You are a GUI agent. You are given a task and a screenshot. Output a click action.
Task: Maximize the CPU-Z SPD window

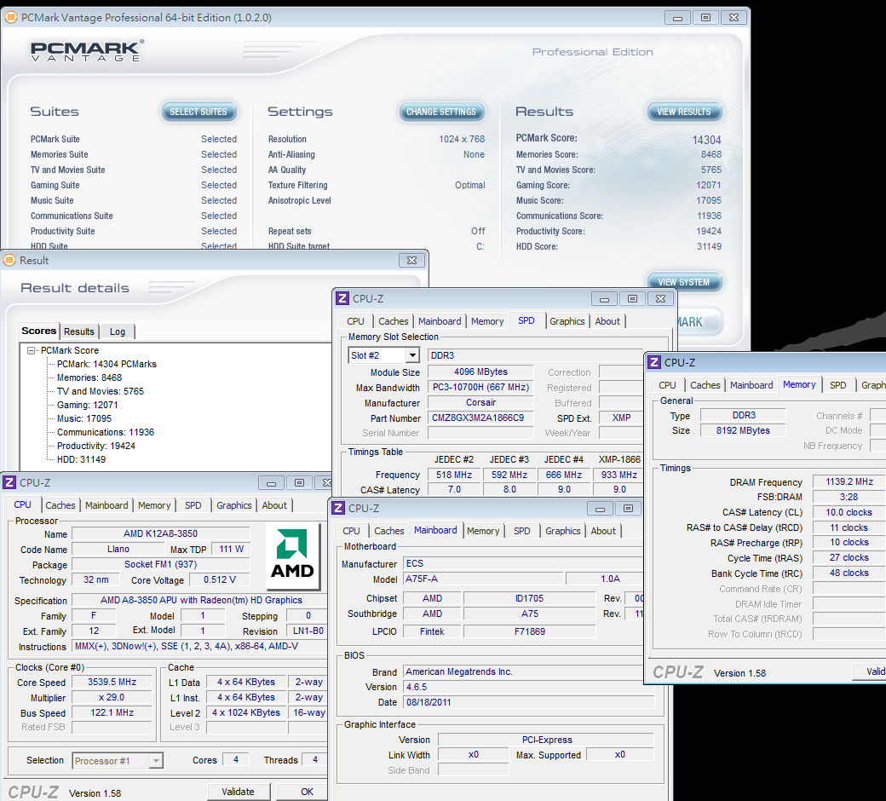[x=632, y=299]
